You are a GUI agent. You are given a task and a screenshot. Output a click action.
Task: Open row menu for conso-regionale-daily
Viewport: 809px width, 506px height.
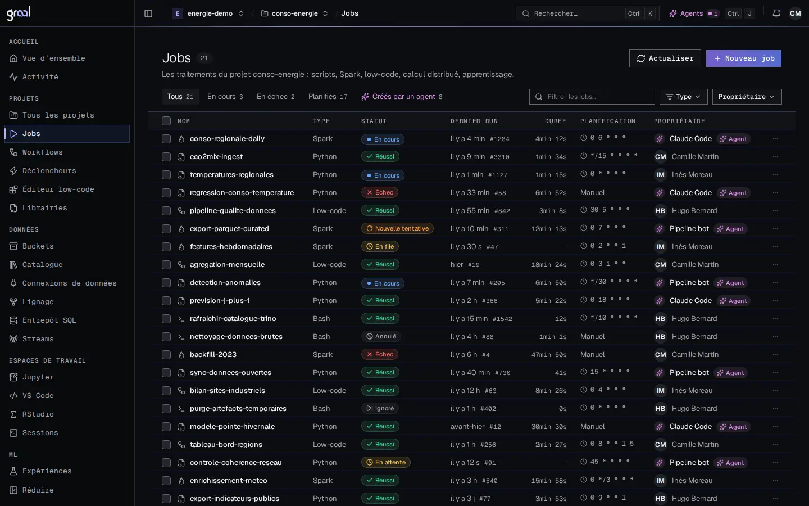[x=775, y=139]
